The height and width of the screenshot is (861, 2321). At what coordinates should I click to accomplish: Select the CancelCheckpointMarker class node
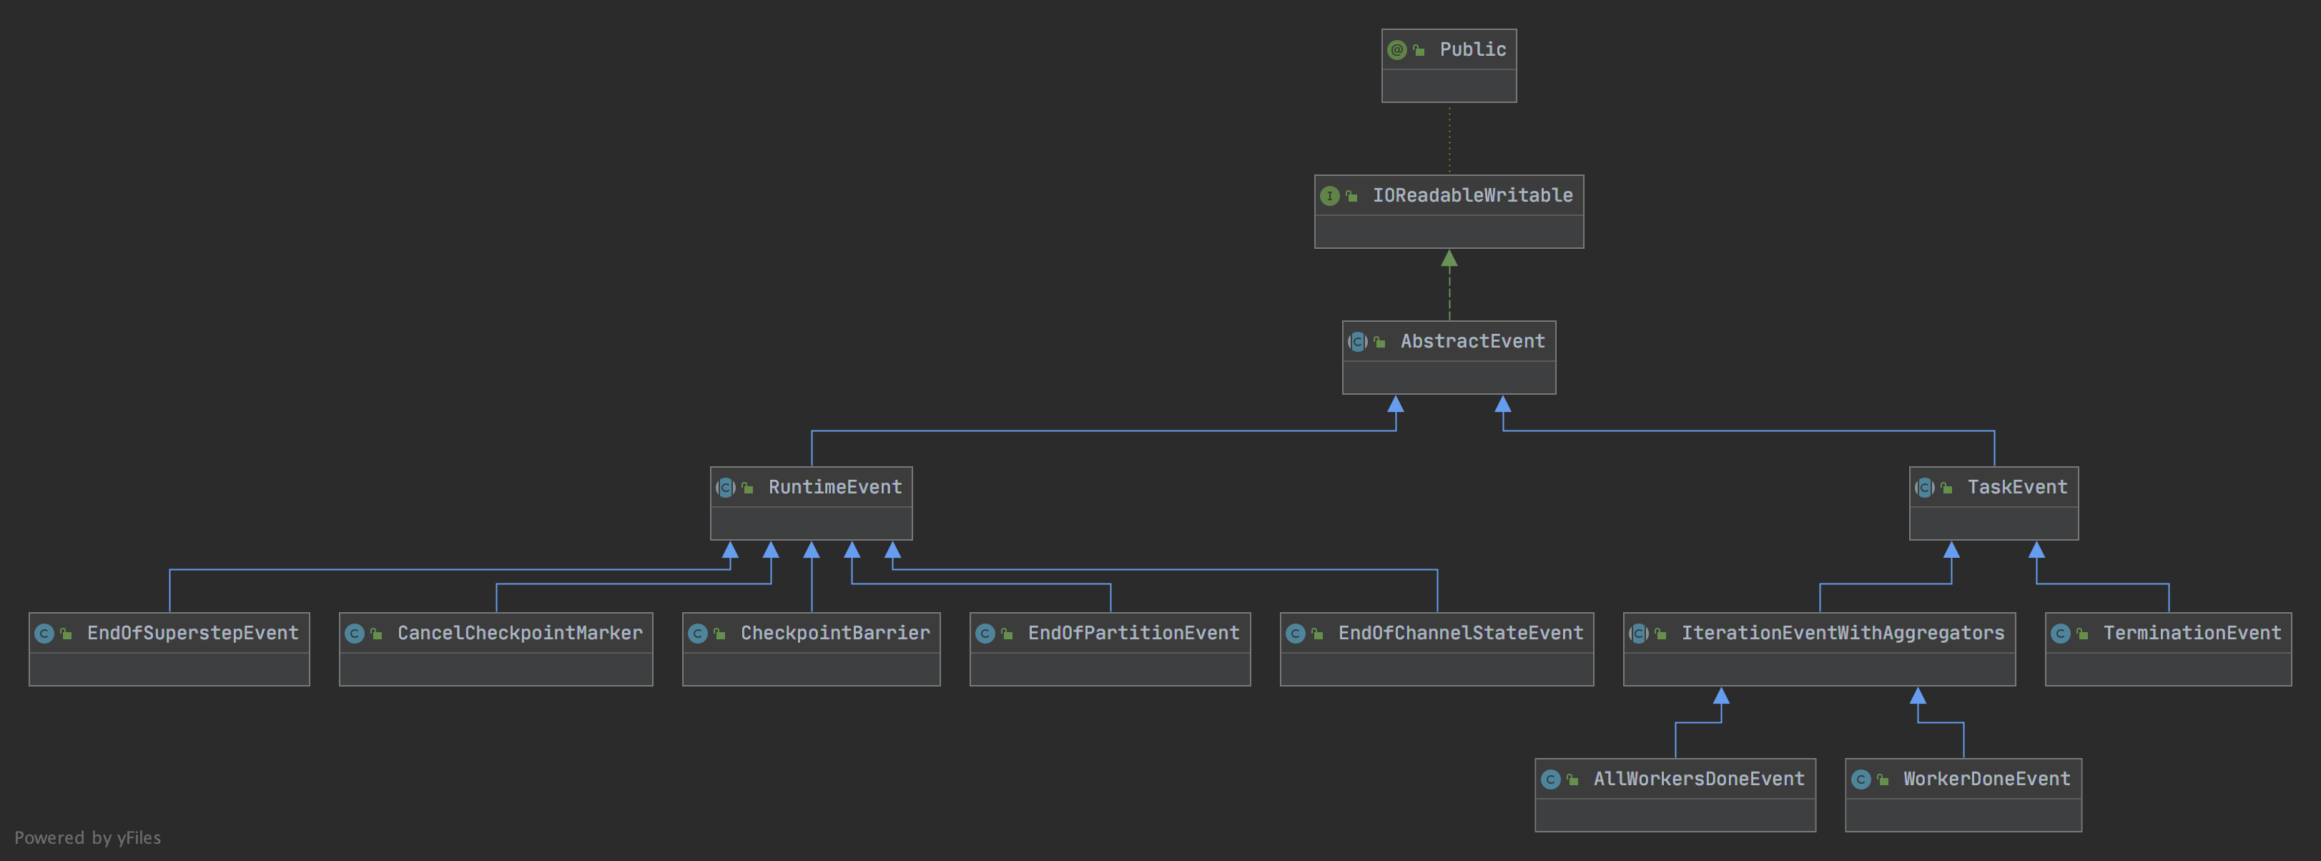520,633
